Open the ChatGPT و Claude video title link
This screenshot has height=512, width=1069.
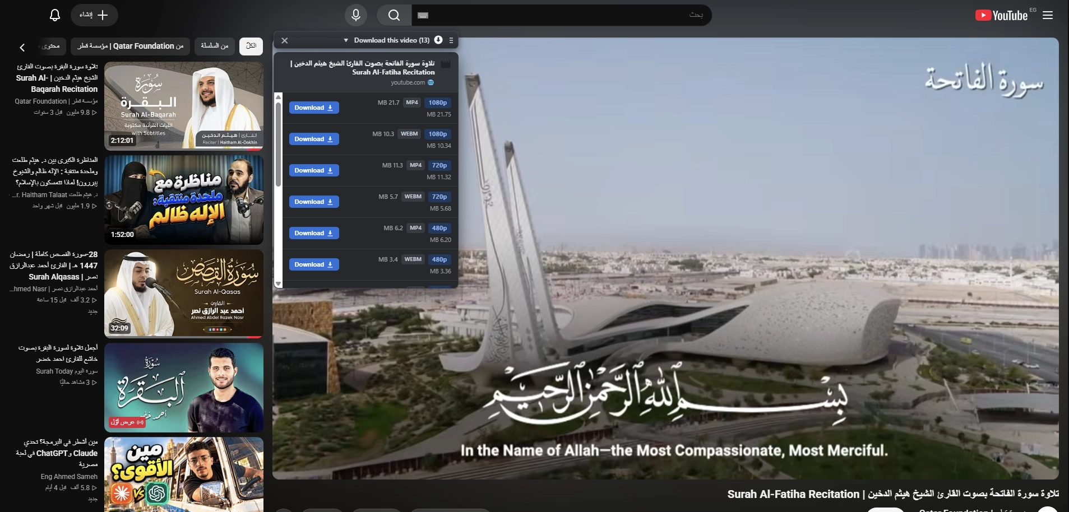(57, 453)
